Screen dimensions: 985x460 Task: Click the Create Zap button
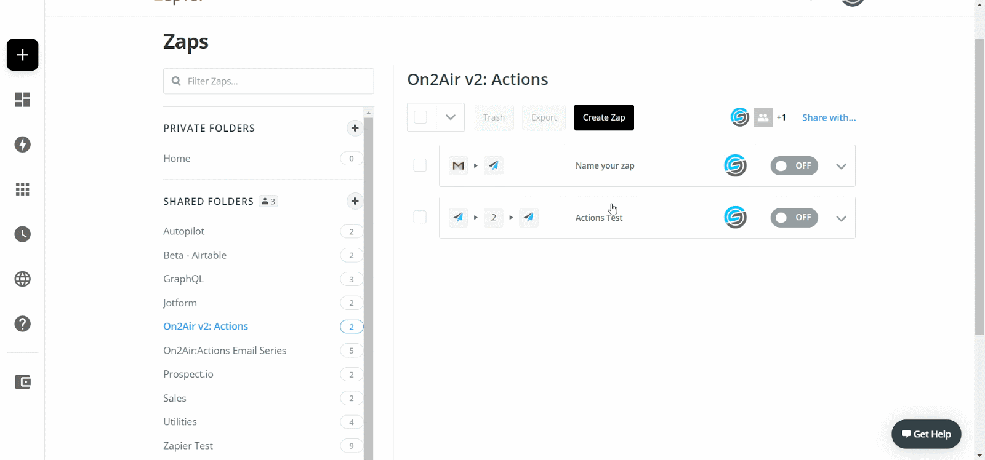point(603,117)
